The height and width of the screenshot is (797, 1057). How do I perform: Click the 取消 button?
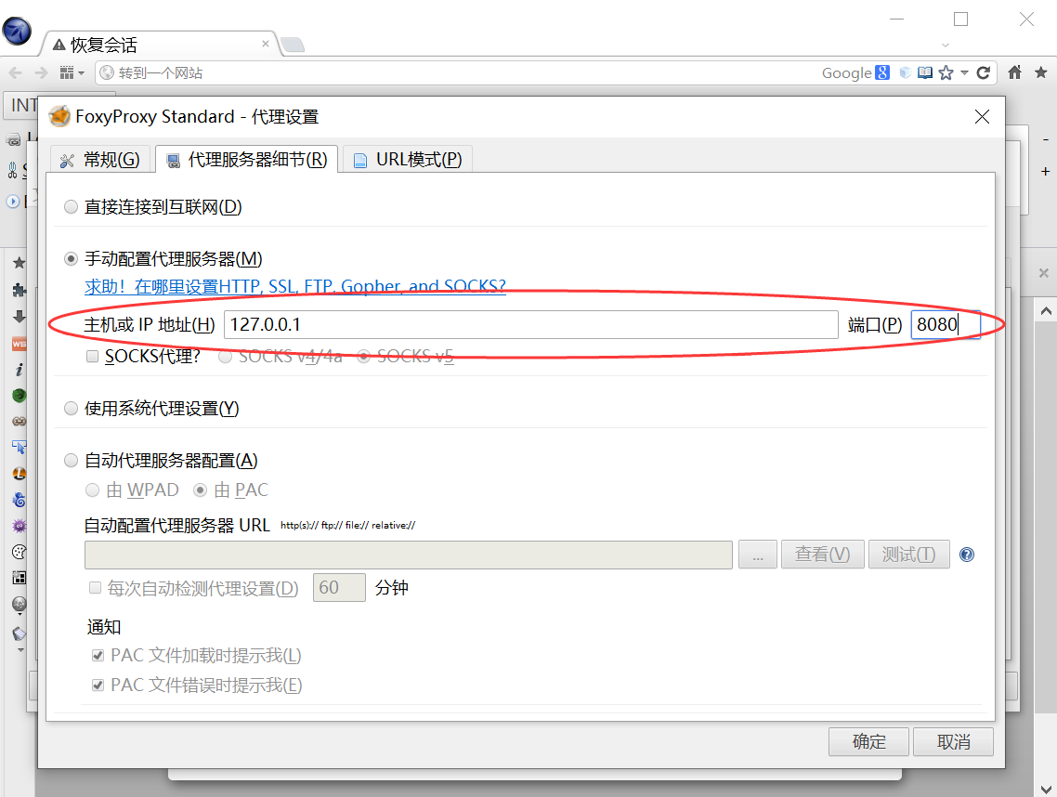click(x=953, y=741)
